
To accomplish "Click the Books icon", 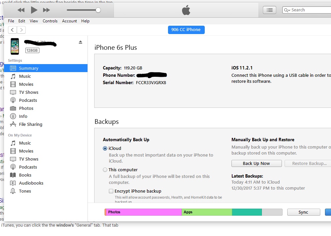I will click(13, 175).
